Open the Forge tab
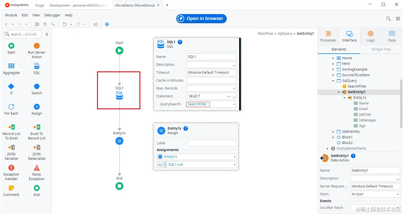The image size is (403, 214). tap(40, 5)
